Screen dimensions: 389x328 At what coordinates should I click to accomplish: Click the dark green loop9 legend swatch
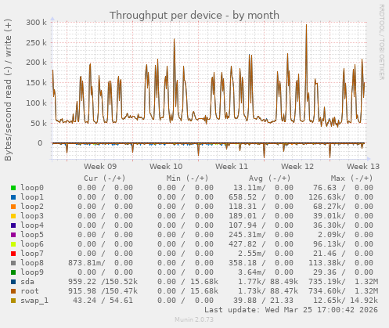tap(13, 272)
